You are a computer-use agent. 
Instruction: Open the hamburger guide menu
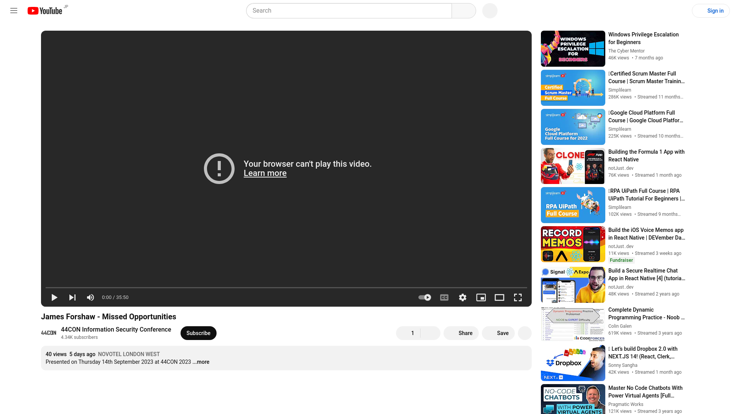(14, 11)
